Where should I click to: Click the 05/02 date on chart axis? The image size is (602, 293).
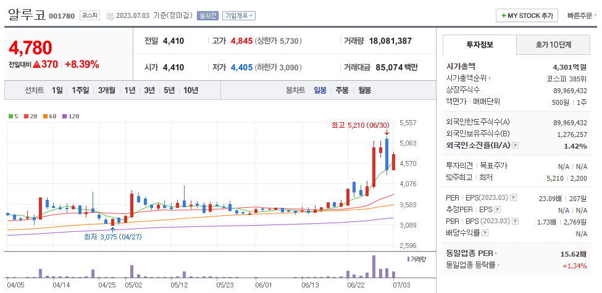coord(134,285)
